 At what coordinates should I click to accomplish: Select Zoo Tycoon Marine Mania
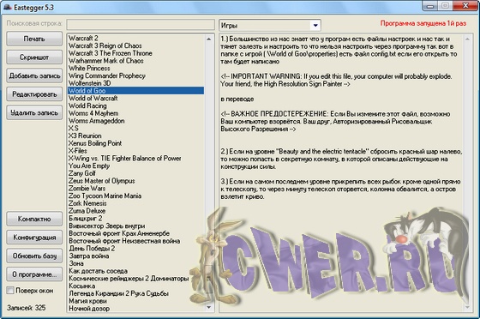(x=135, y=196)
